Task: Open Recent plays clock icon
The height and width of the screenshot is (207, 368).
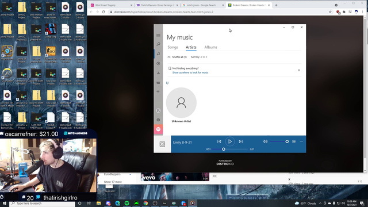Action: pos(158,63)
